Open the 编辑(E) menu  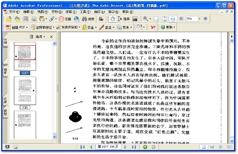(29, 12)
